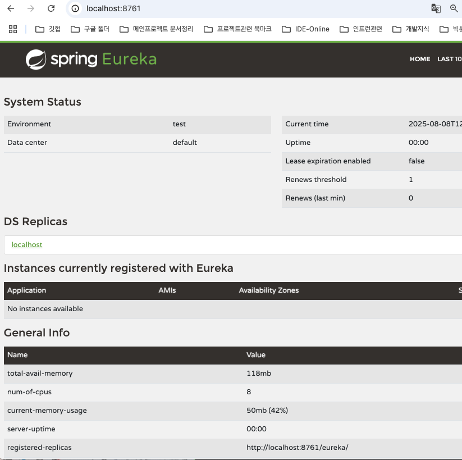
Task: Click the browser back arrow
Action: click(x=11, y=8)
